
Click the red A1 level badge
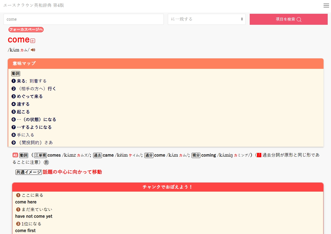click(x=15, y=155)
